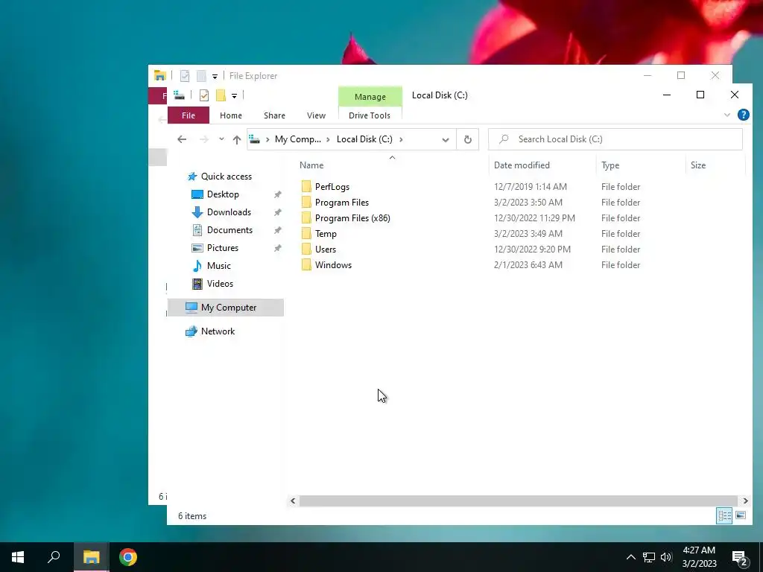Switch to the Home ribbon tab
763x572 pixels.
pyautogui.click(x=231, y=115)
